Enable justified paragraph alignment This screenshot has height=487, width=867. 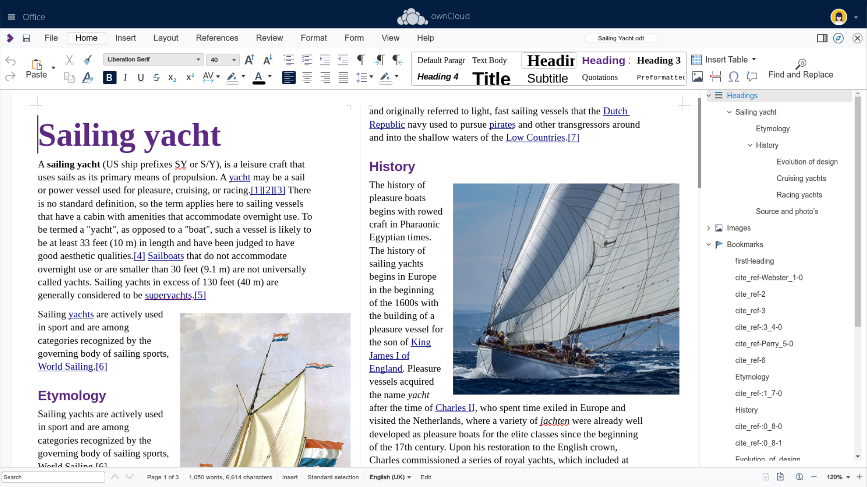343,78
